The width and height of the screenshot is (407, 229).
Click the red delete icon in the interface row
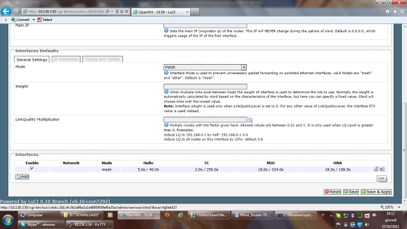coord(382,169)
